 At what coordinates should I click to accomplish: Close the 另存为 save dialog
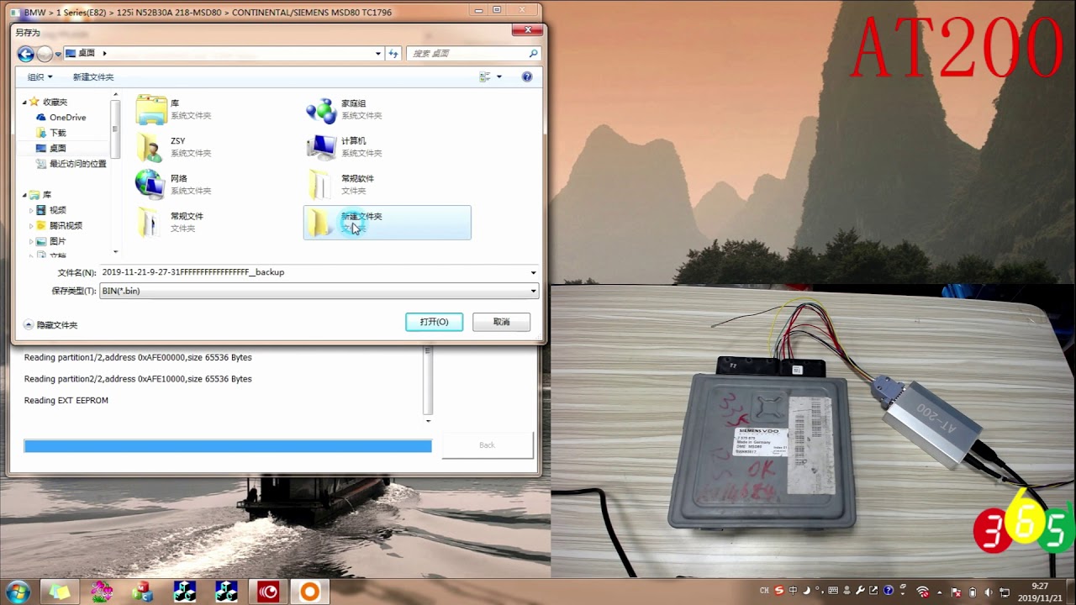pos(527,30)
